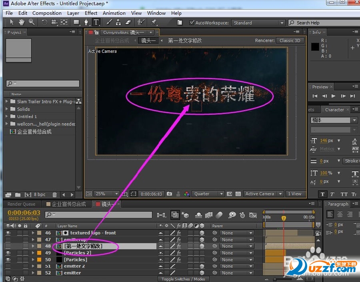Toggle Auto Workspace checkbox
This screenshot has height=282, width=360.
point(192,23)
